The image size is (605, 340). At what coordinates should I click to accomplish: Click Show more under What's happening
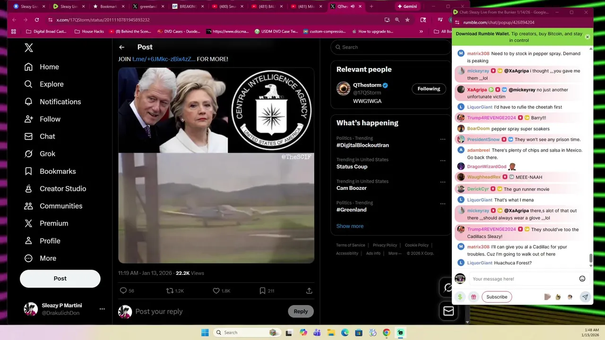point(350,226)
